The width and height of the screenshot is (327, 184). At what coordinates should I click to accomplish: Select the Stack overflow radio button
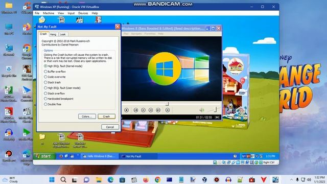click(x=55, y=93)
